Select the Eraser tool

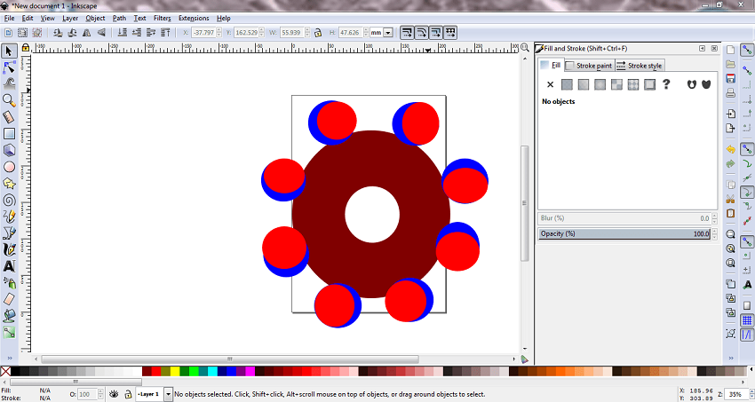(x=9, y=299)
